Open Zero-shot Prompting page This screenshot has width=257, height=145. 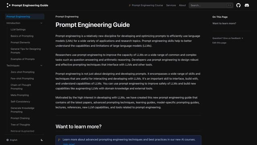tap(23, 72)
